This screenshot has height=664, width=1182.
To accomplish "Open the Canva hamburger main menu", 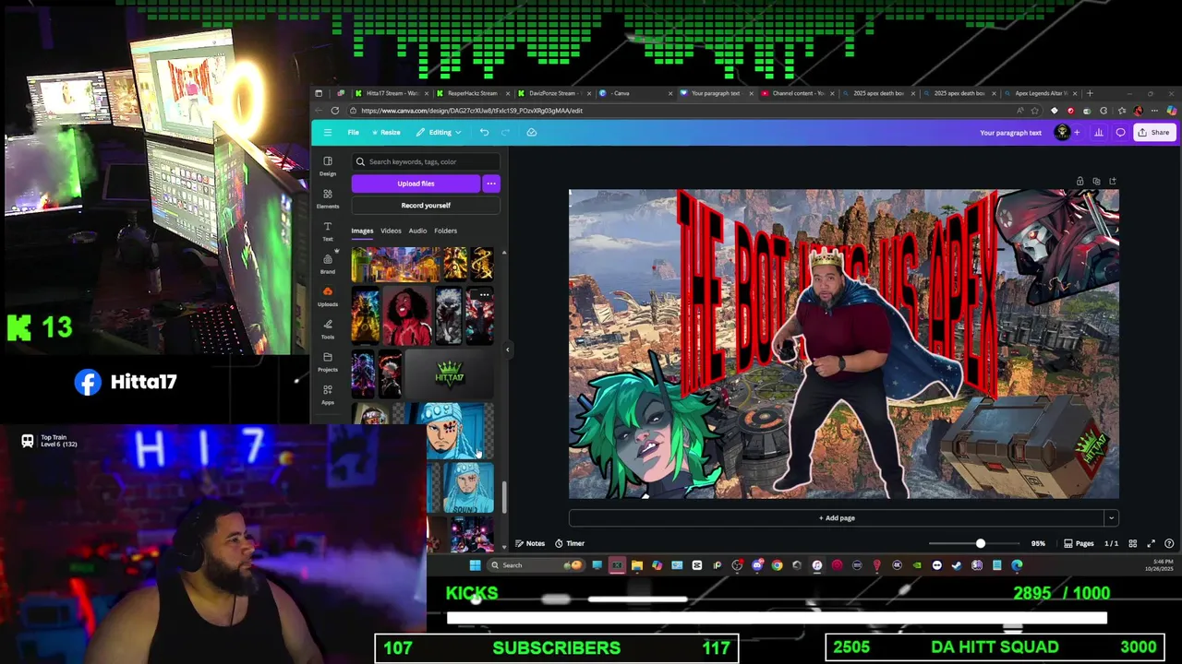I will pyautogui.click(x=327, y=132).
